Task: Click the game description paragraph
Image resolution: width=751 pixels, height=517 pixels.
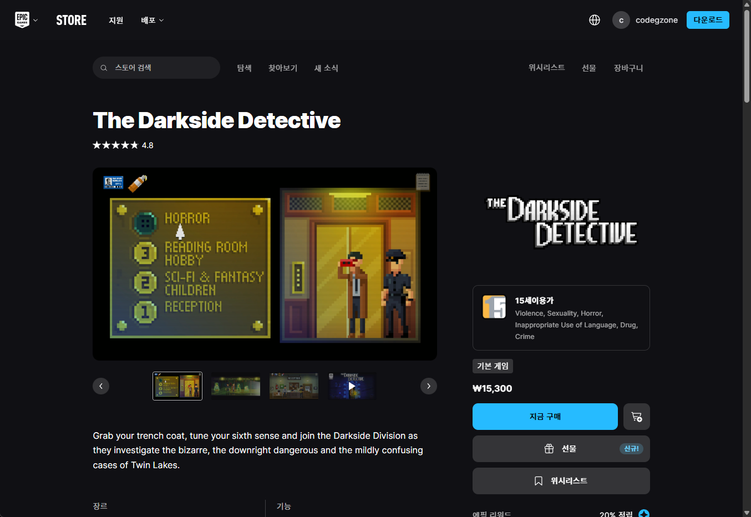Action: (258, 450)
